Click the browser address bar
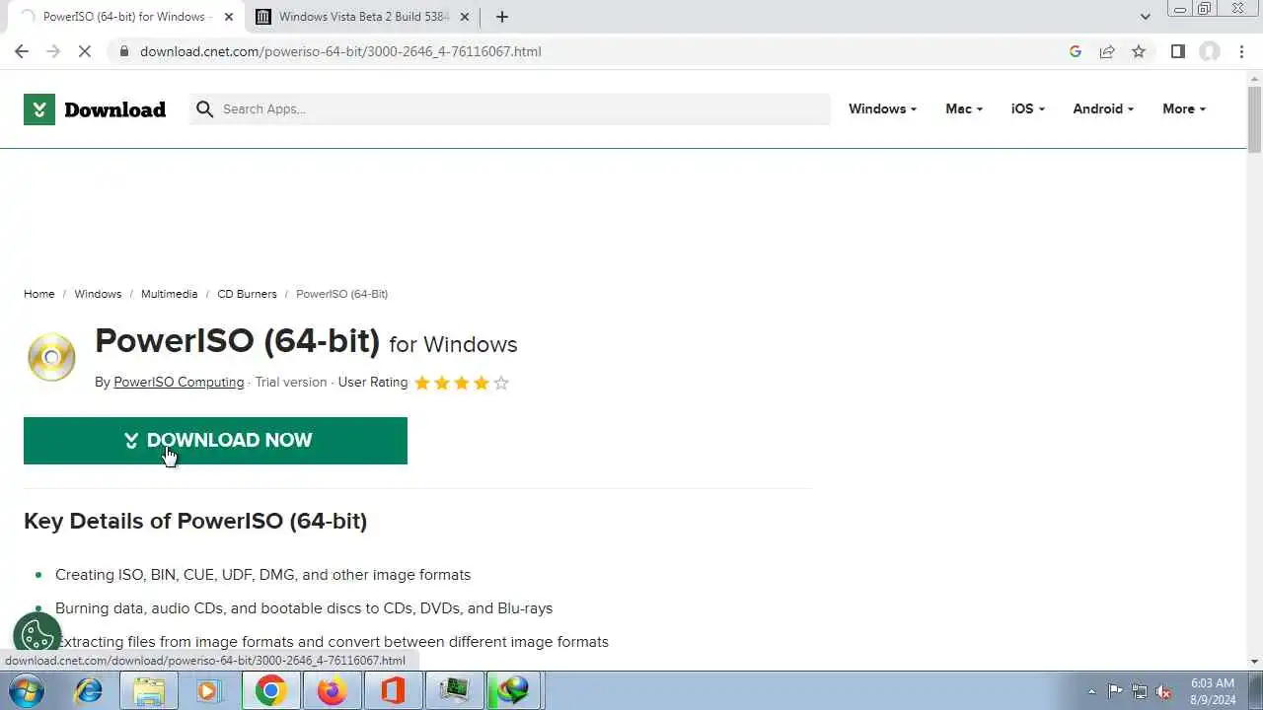The image size is (1263, 710). [592, 51]
